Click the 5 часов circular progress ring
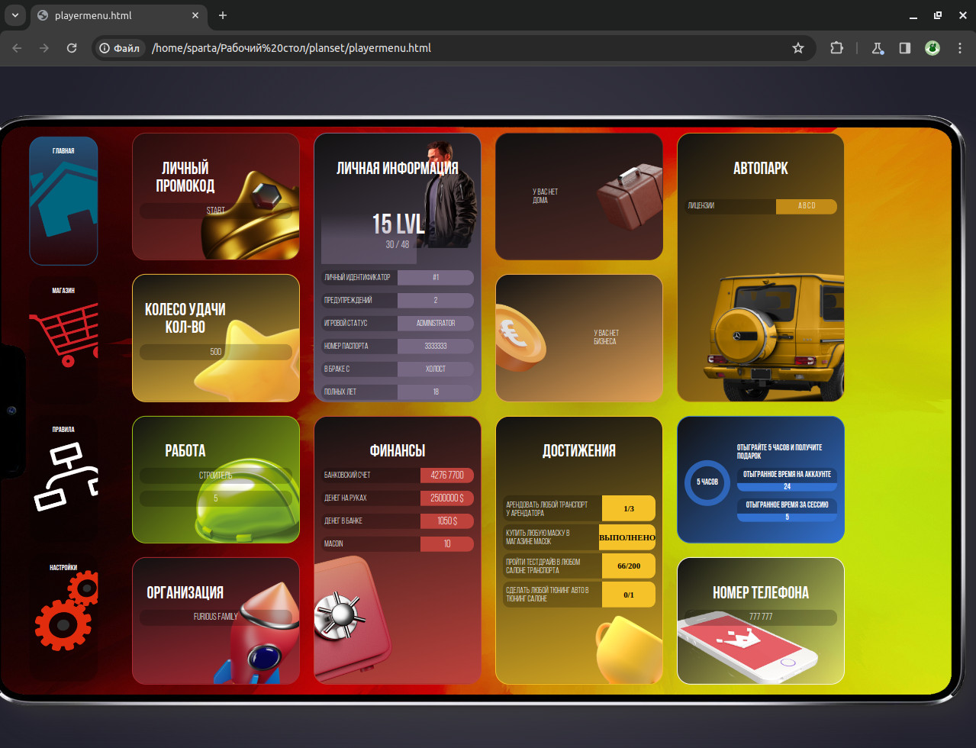 coord(707,482)
